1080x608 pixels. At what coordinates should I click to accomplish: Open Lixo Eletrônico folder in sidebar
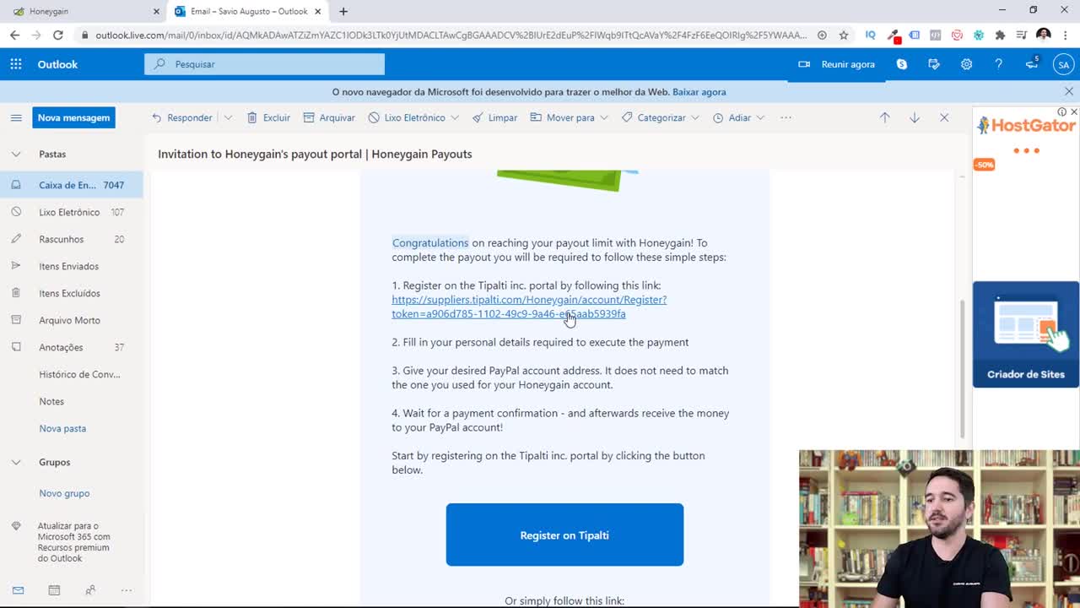(72, 212)
